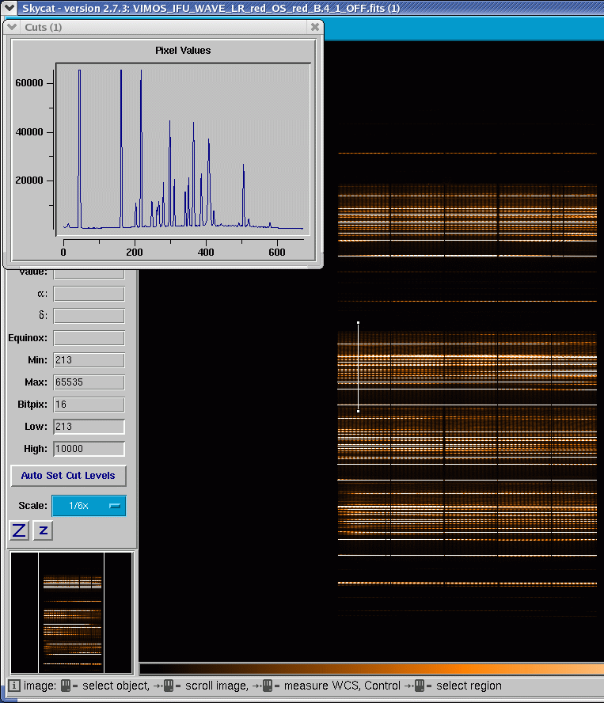Click the Skycat title bar text
The image size is (604, 703).
tap(211, 8)
